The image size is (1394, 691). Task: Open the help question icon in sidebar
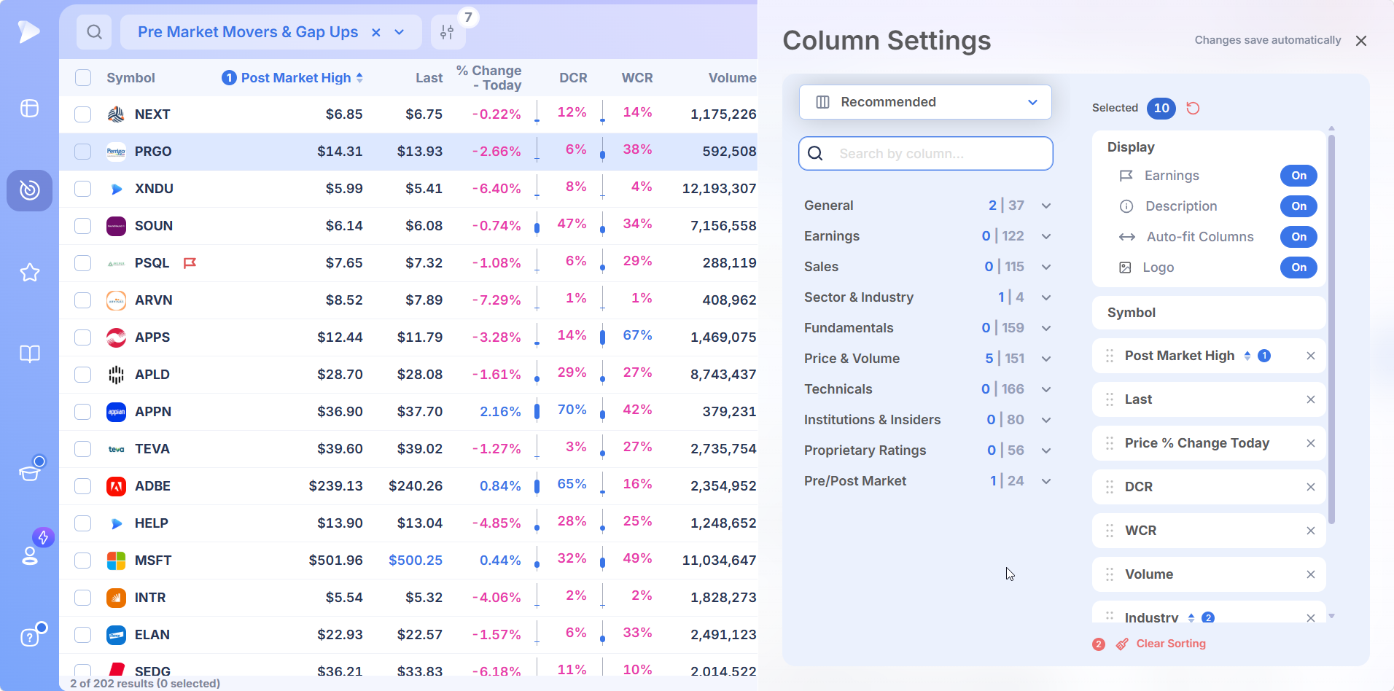point(30,637)
